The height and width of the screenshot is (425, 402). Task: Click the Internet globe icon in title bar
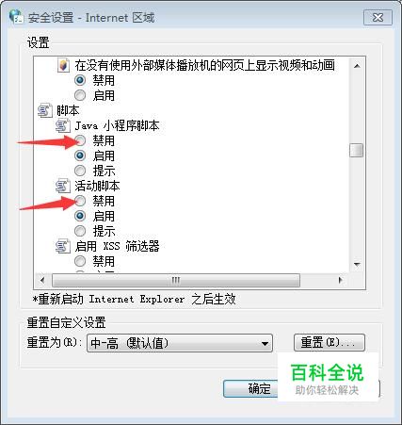pos(16,17)
